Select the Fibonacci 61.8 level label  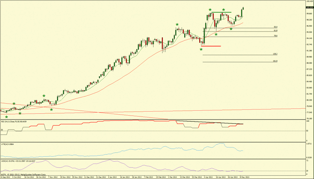click(275, 31)
